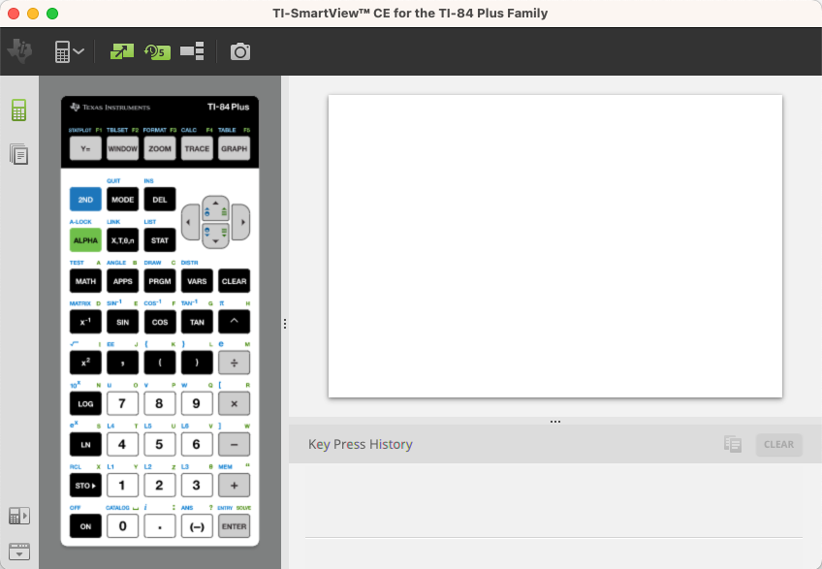Click the COS key
822x569 pixels.
point(160,322)
